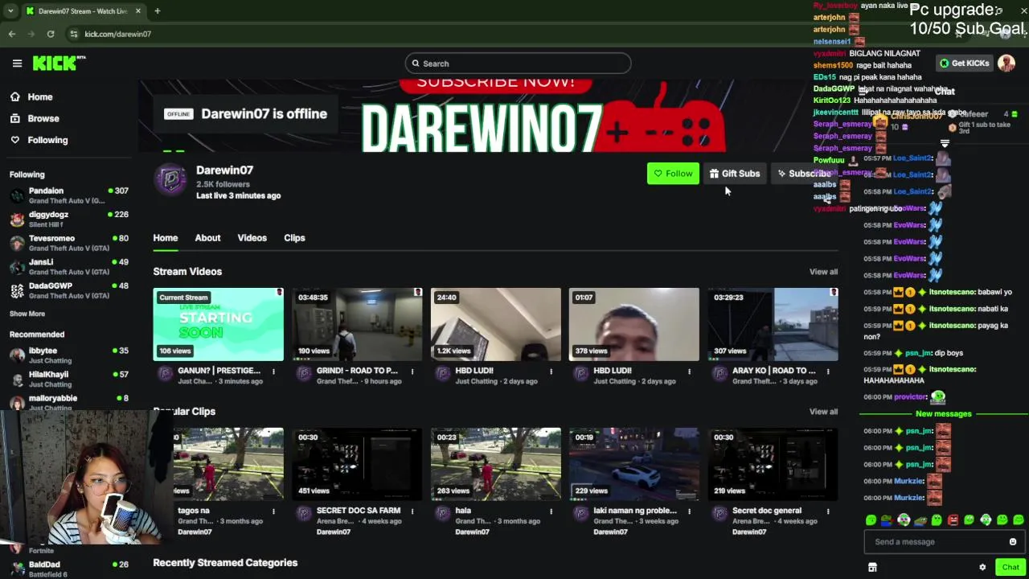Open the Following sidebar item
The height and width of the screenshot is (579, 1029).
coord(39,140)
